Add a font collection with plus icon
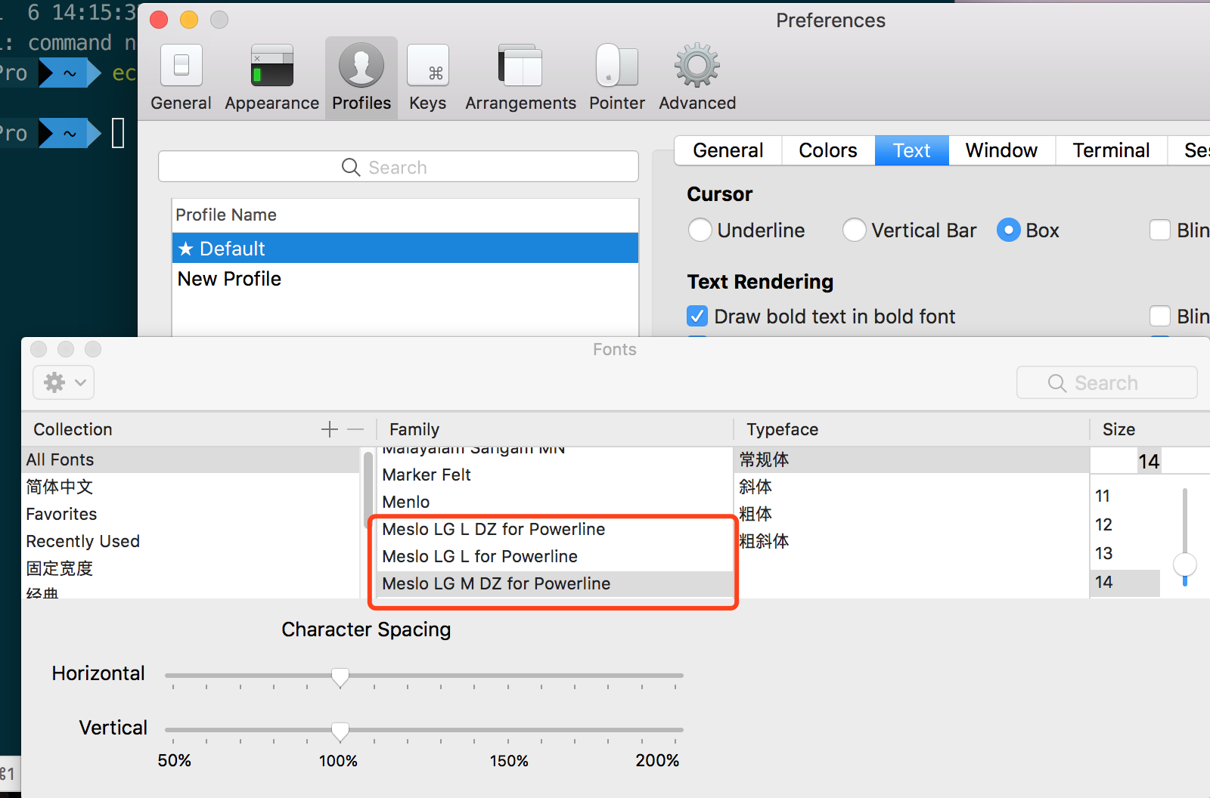 [330, 429]
